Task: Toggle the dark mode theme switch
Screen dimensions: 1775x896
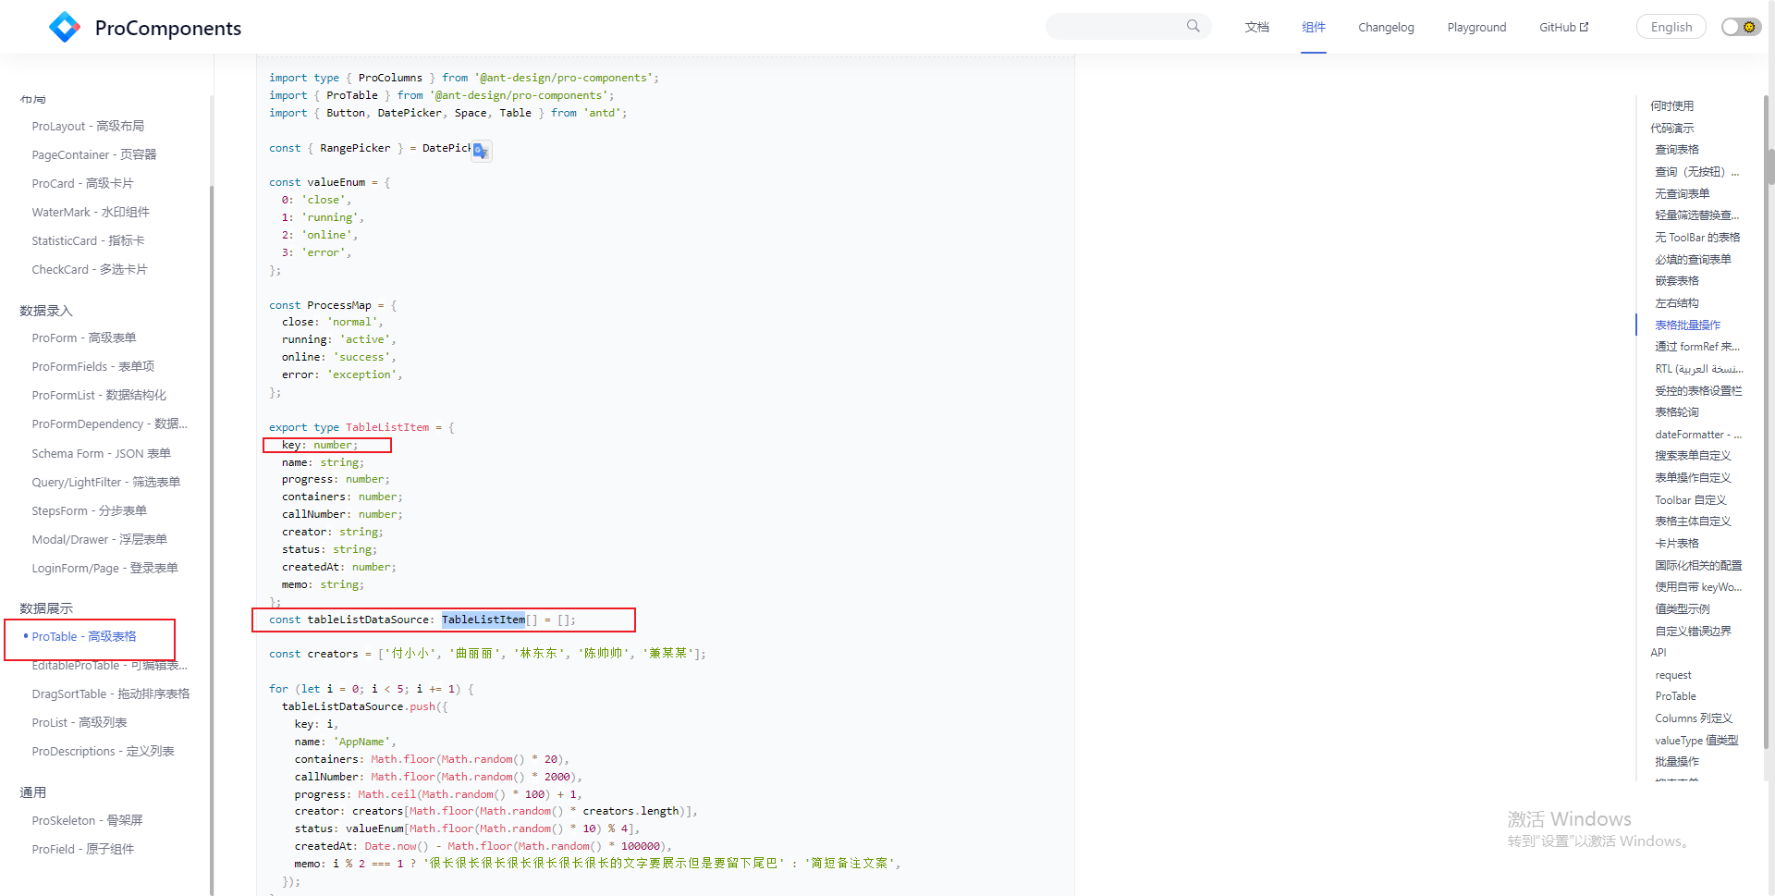Action: pyautogui.click(x=1741, y=27)
